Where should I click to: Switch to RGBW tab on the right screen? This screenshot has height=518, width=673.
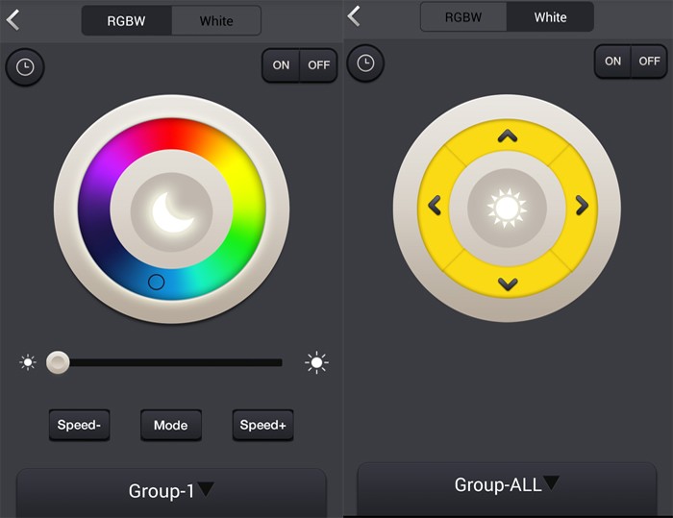coord(464,17)
